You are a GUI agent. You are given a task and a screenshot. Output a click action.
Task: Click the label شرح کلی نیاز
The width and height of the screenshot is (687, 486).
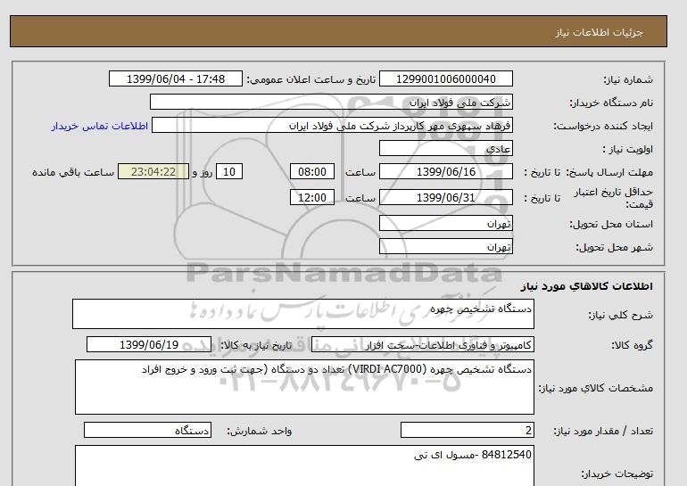point(620,315)
